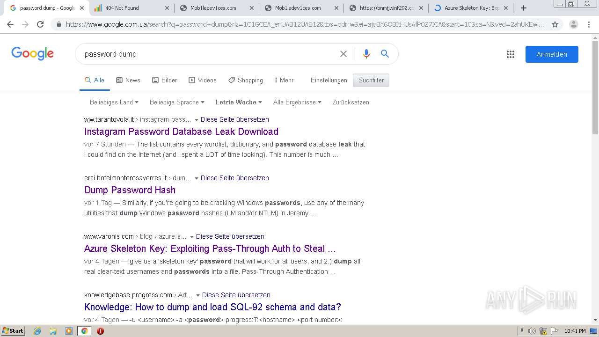Translate the varonis page via Diese Seite übersetzen
This screenshot has width=599, height=337.
(x=230, y=236)
